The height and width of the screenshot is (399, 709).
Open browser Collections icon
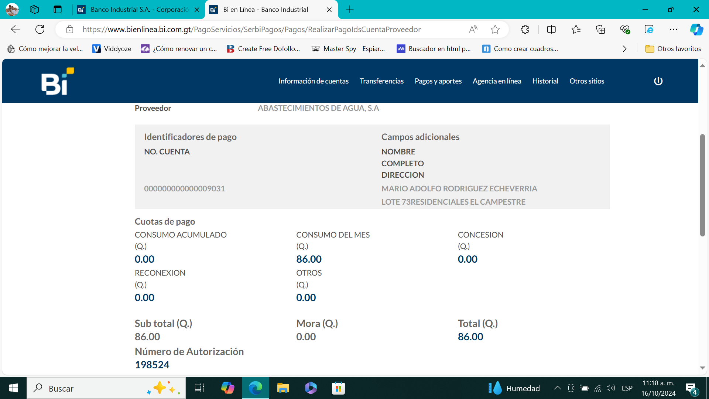click(x=600, y=30)
